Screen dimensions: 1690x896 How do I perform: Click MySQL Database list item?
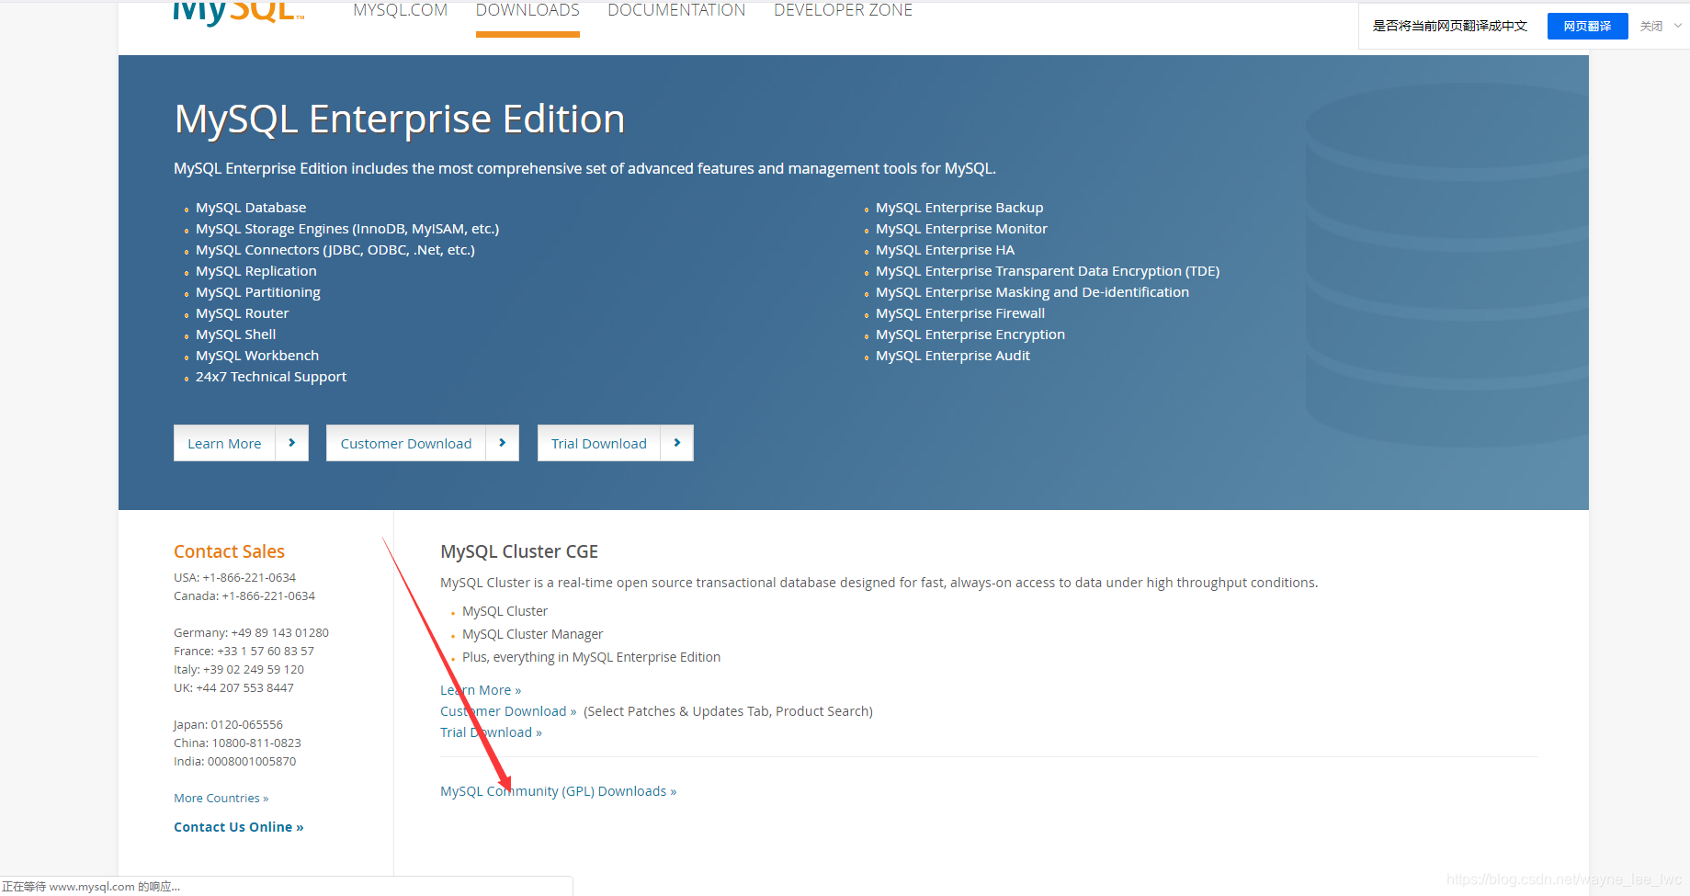click(x=251, y=208)
